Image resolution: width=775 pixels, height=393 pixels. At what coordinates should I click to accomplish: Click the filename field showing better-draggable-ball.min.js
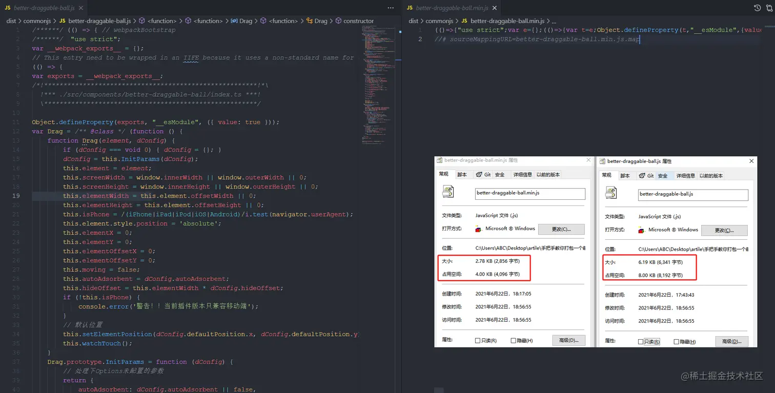(530, 193)
